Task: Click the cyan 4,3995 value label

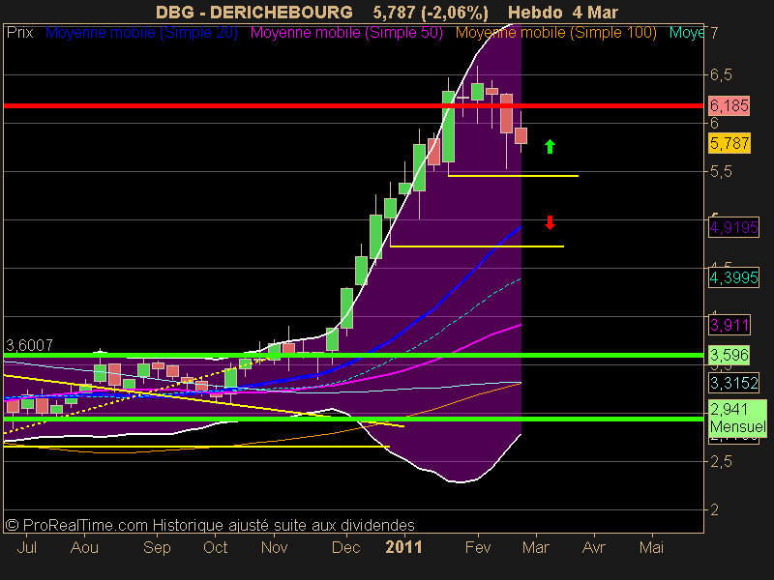Action: click(733, 277)
